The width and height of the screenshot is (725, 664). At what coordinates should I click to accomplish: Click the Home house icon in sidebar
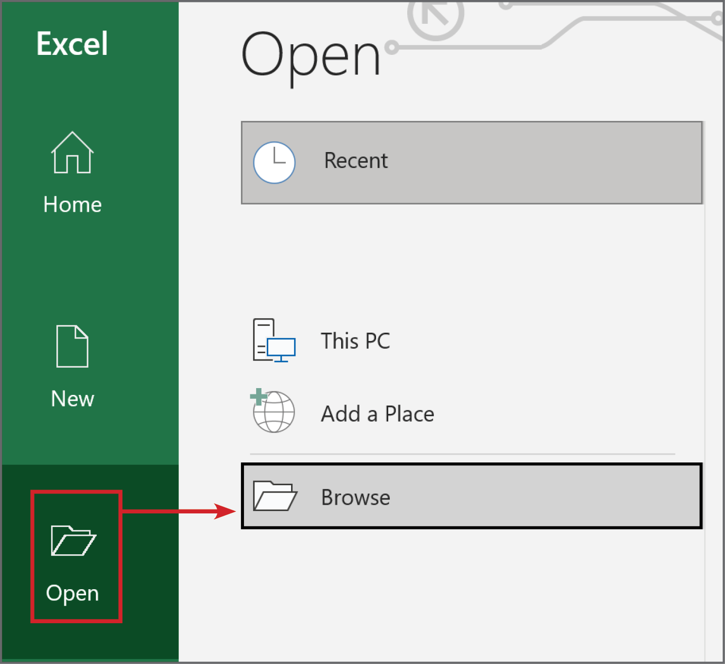72,153
